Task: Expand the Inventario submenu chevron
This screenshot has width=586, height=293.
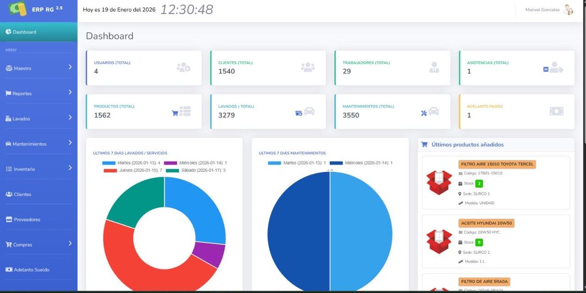Action: 70,168
